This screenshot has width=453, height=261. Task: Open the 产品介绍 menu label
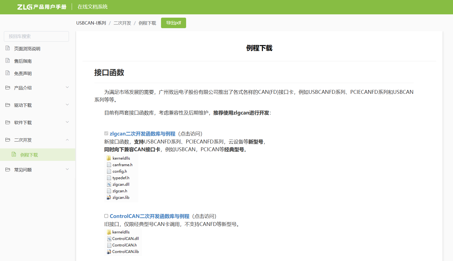tap(23, 88)
